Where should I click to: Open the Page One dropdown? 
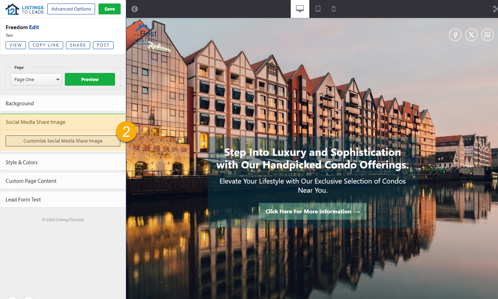[x=36, y=79]
